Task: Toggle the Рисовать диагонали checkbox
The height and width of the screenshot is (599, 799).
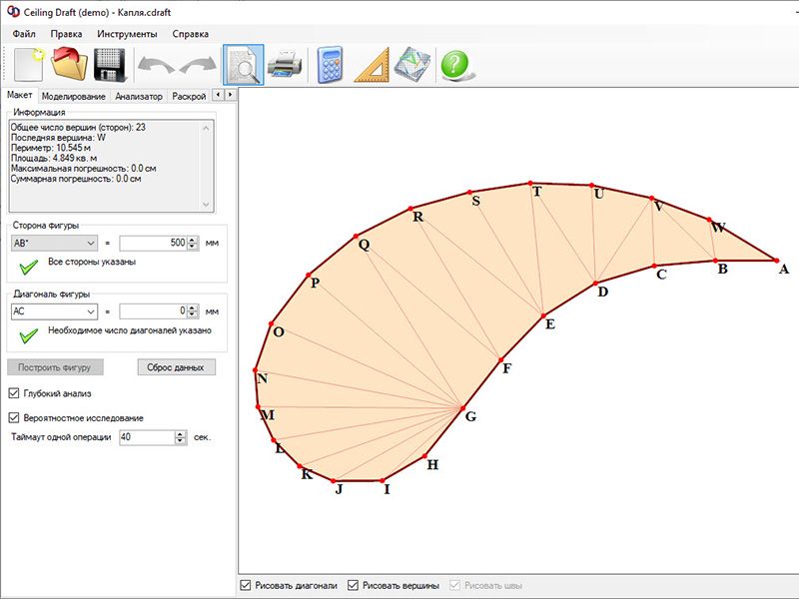Action: click(x=245, y=585)
